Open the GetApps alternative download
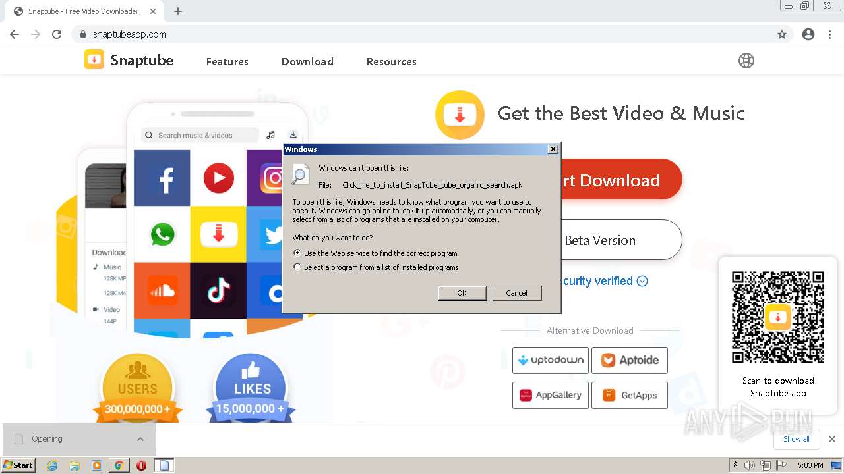Image resolution: width=844 pixels, height=474 pixels. point(630,395)
